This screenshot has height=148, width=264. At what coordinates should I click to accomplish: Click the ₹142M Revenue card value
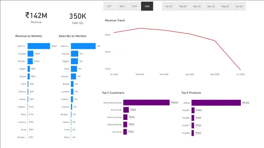point(36,16)
